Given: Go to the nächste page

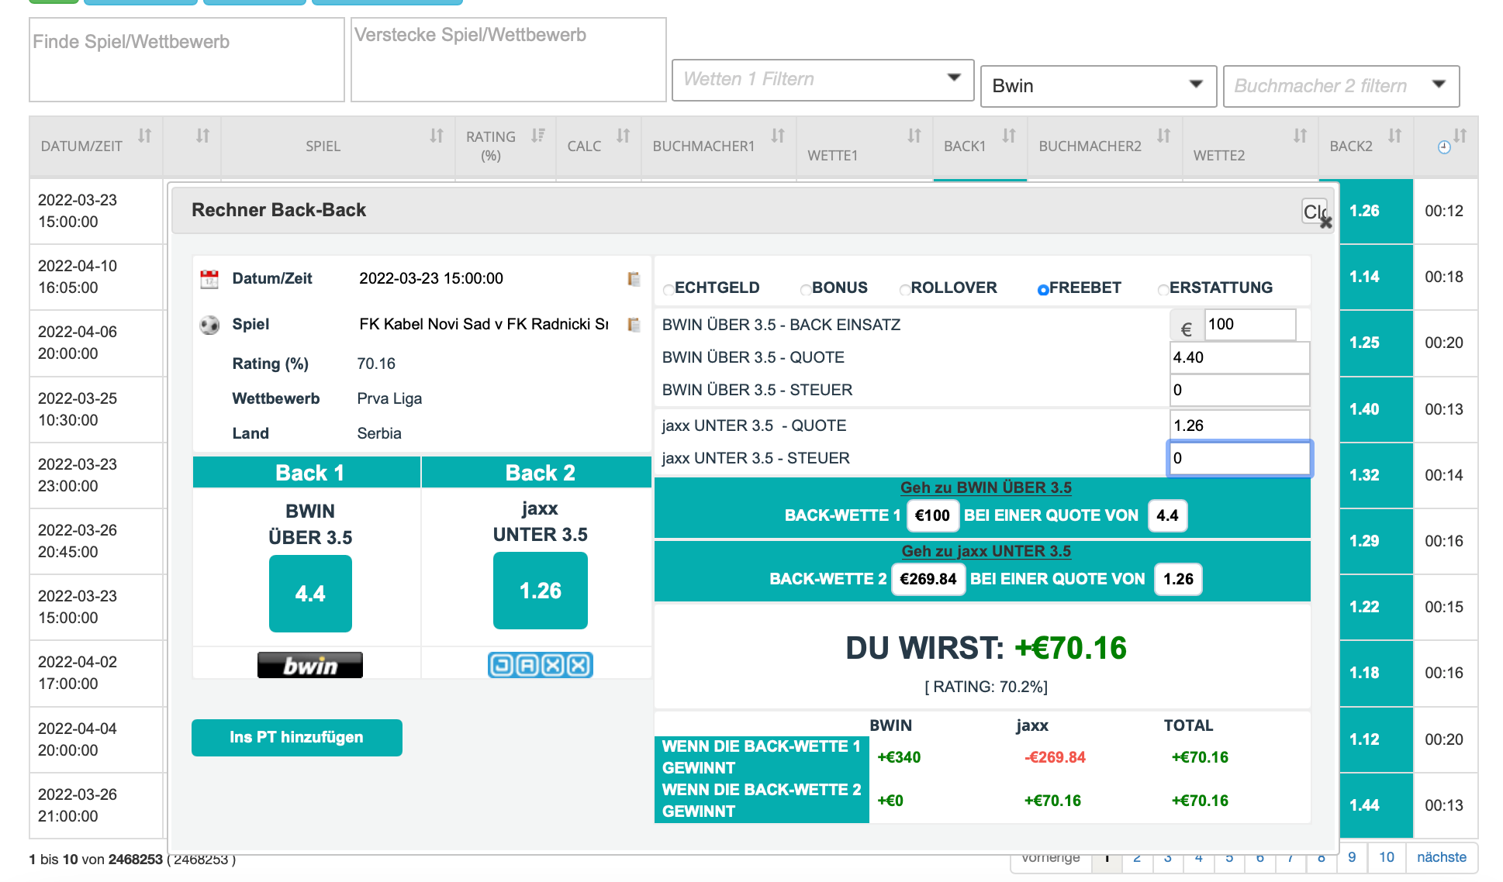Looking at the screenshot, I should point(1442,857).
